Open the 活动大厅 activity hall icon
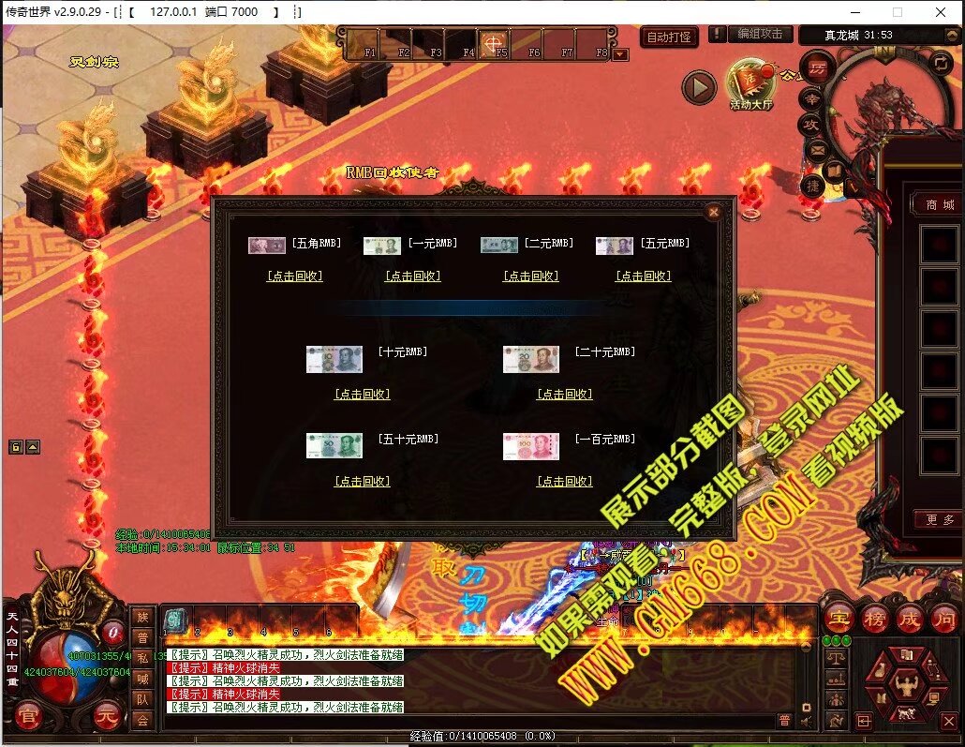Viewport: 965px width, 747px height. (x=750, y=84)
